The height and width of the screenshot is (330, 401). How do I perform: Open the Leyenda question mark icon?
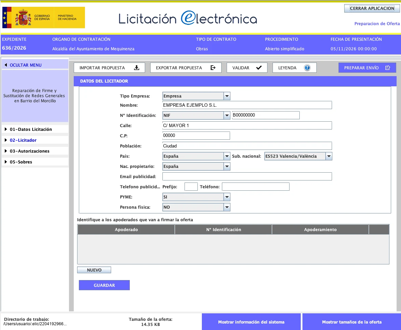pyautogui.click(x=307, y=68)
